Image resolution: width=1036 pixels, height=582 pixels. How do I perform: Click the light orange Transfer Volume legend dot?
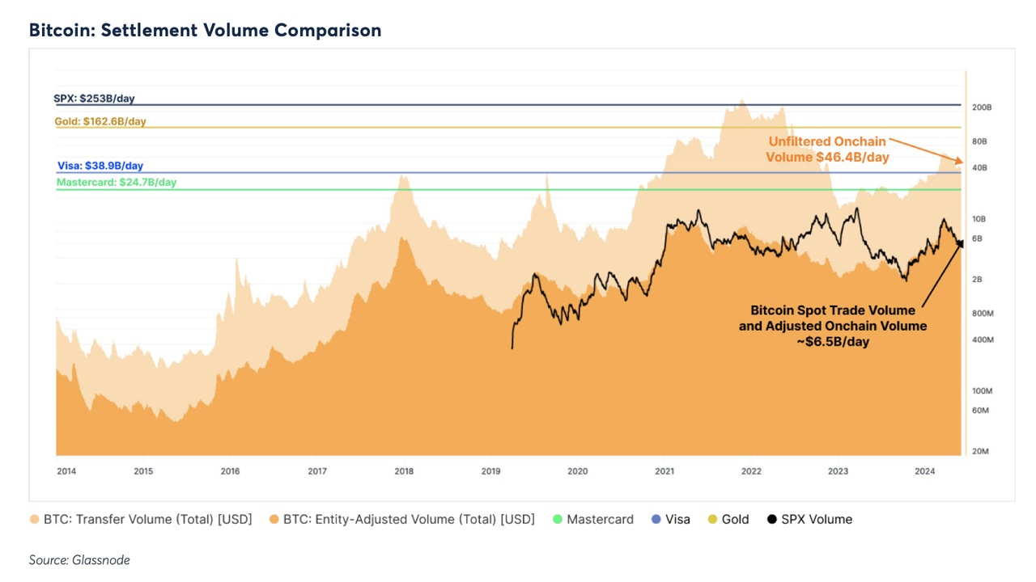(35, 520)
